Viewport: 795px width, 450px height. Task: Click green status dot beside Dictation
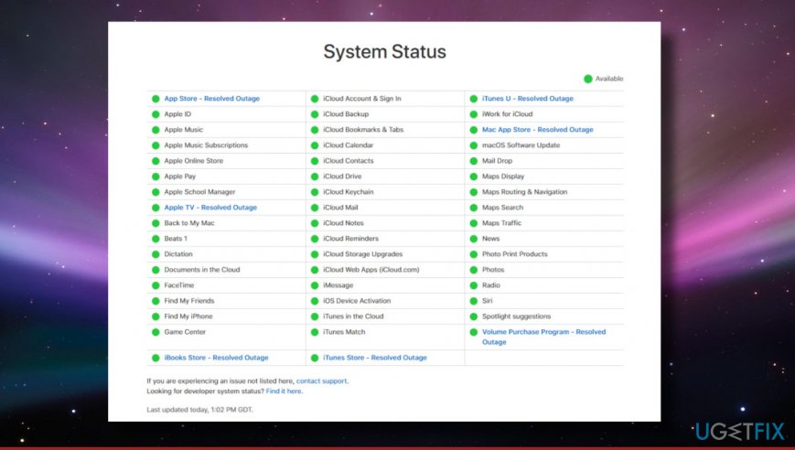click(156, 254)
